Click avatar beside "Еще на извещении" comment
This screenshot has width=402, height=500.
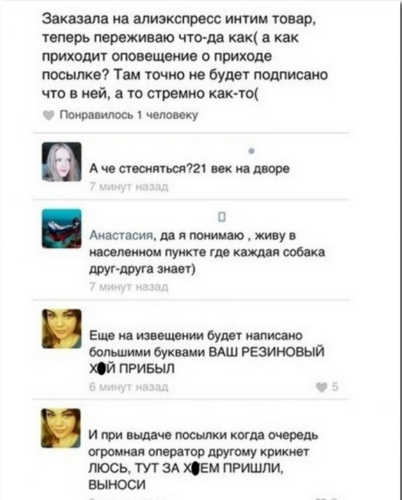click(62, 328)
